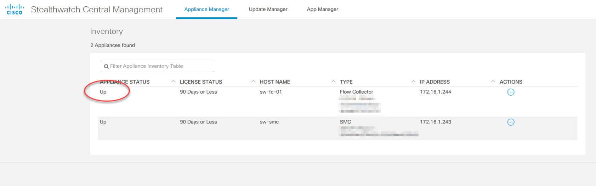Select IP address 172.16.1.243
This screenshot has width=596, height=186.
point(436,122)
